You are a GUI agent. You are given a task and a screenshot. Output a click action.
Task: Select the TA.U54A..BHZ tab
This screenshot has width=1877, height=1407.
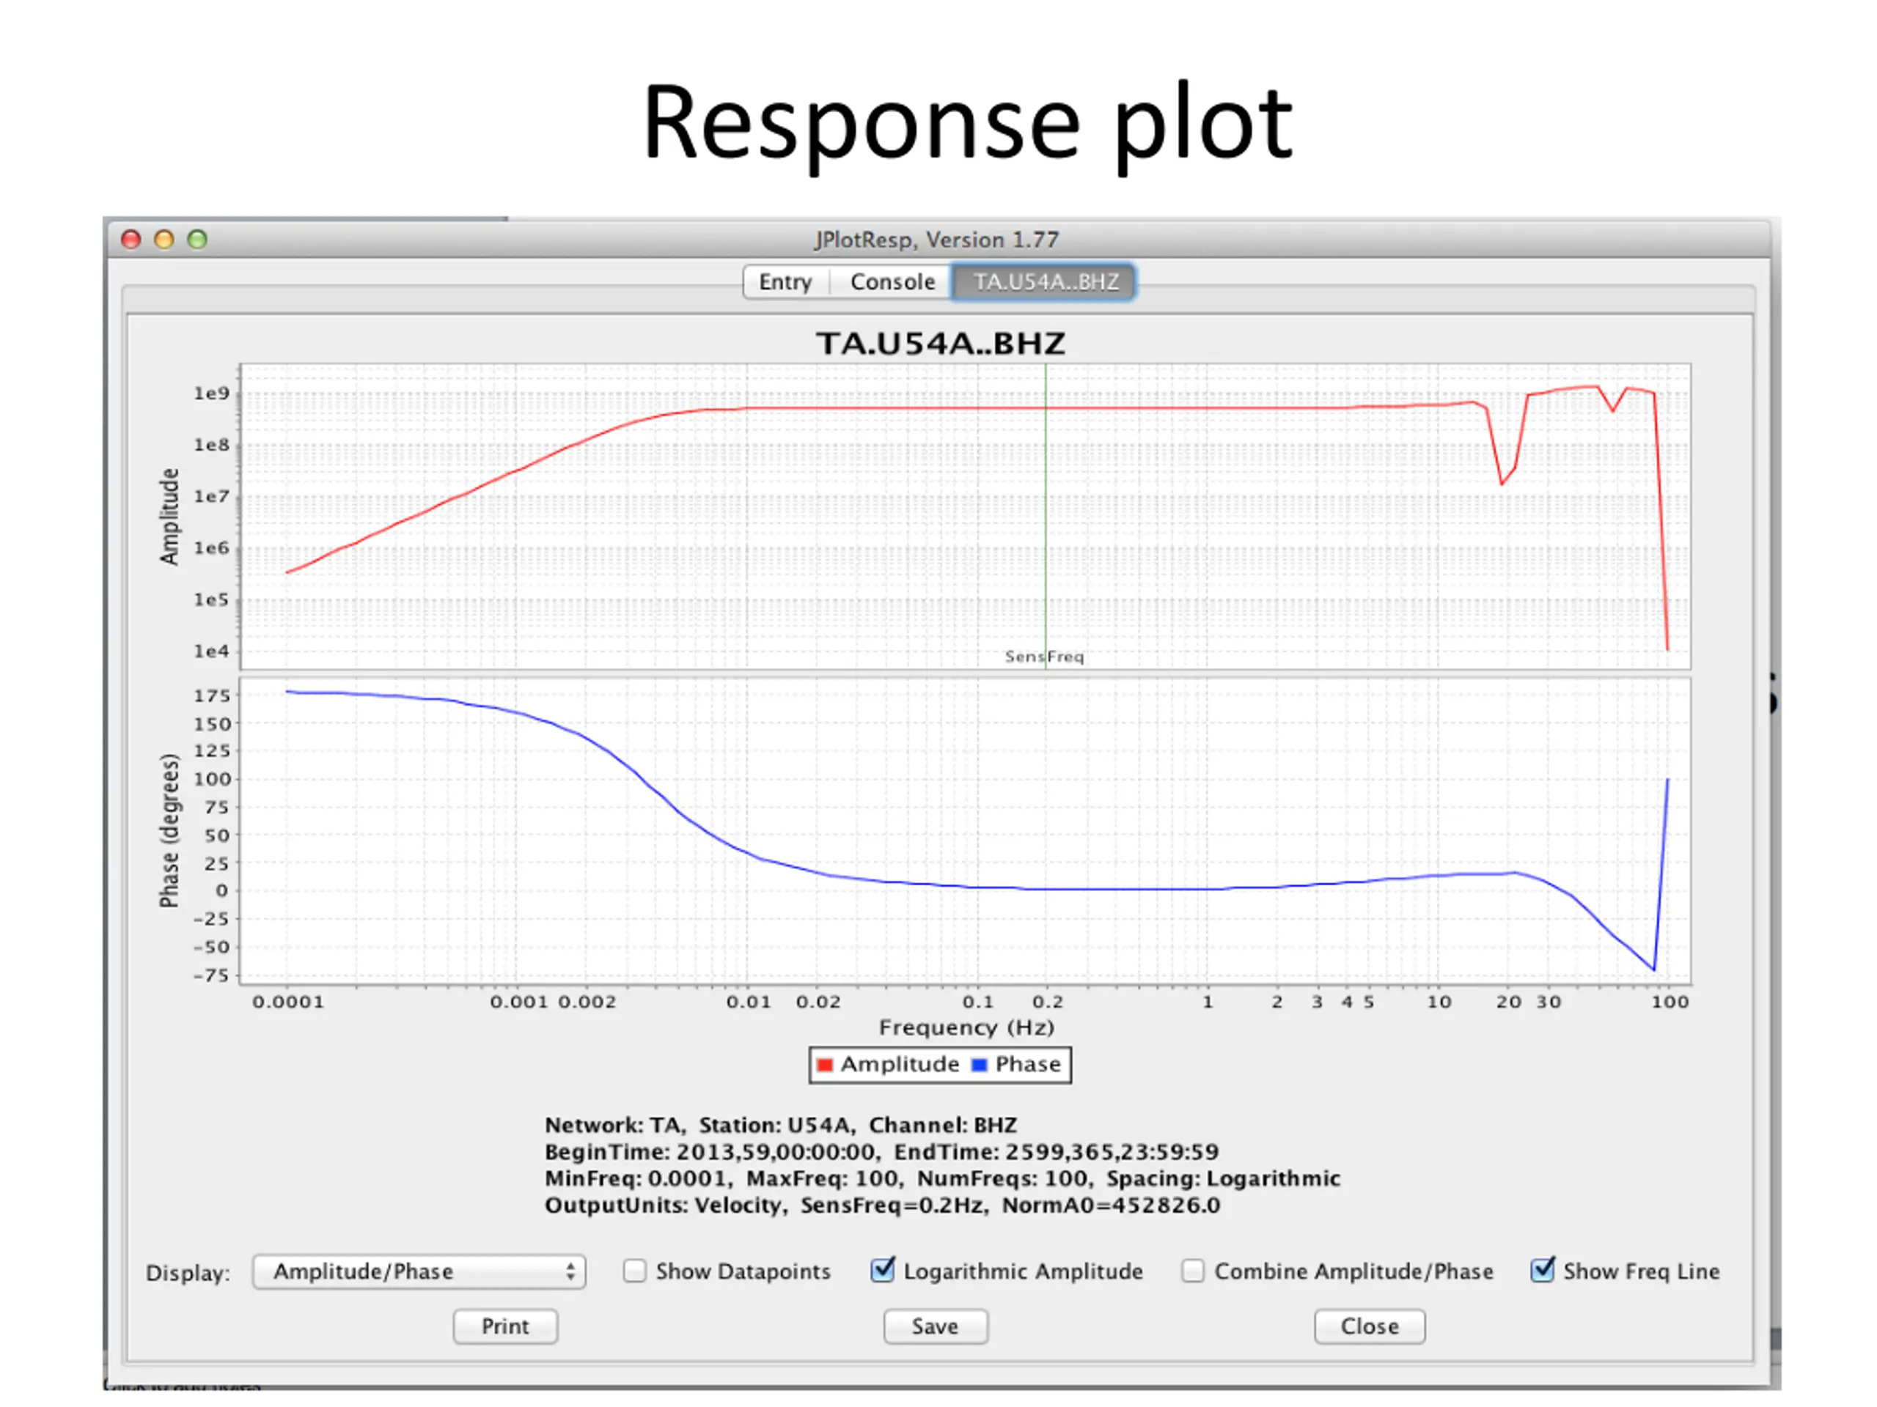click(x=1045, y=281)
